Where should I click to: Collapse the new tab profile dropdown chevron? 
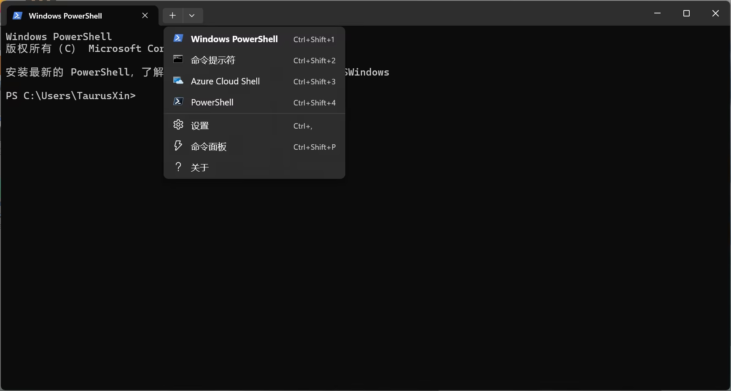click(x=192, y=16)
